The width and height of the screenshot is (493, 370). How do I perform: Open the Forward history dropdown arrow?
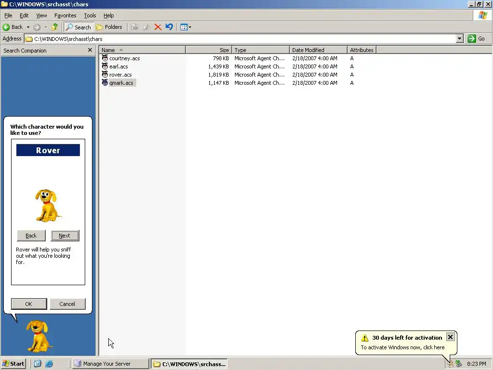point(46,27)
